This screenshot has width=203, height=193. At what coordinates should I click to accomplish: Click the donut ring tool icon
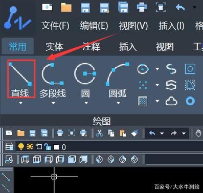190,101
